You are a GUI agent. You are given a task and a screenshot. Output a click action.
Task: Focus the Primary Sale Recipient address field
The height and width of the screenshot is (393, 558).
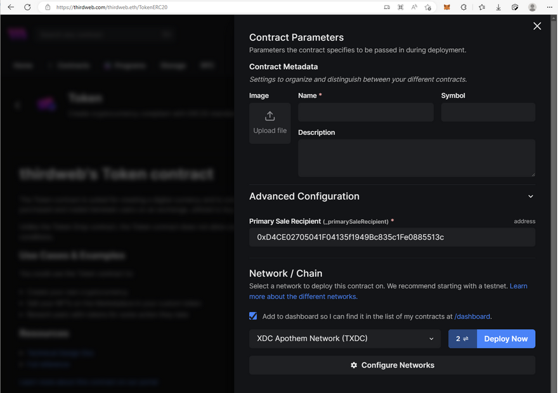[392, 237]
